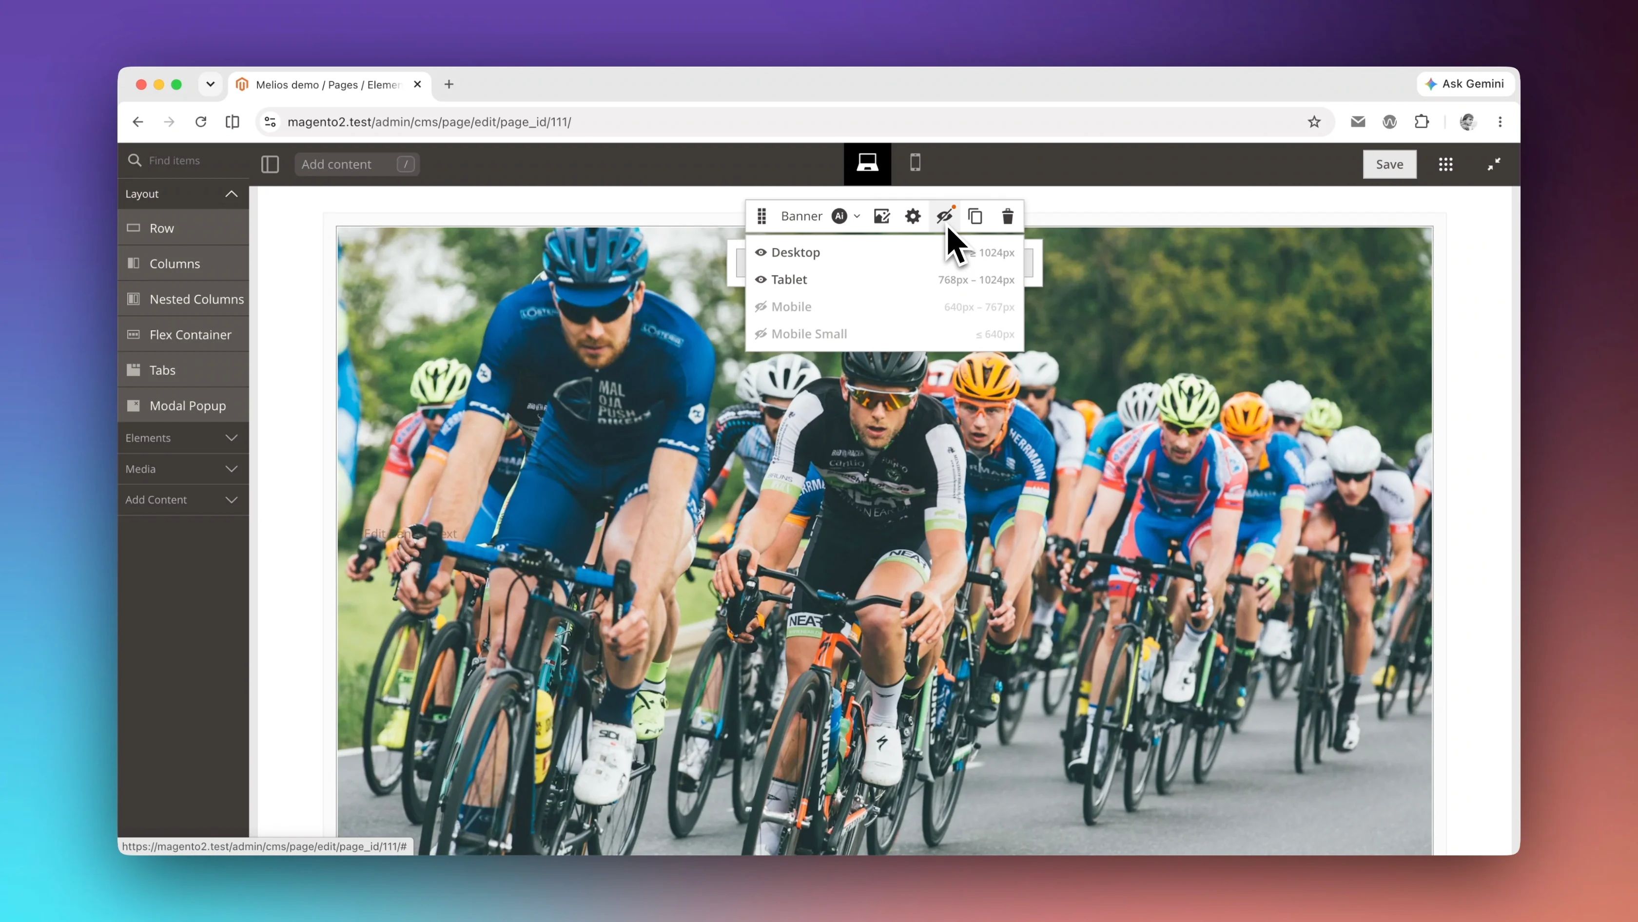Delete the Banner element
1638x922 pixels.
(x=1007, y=216)
